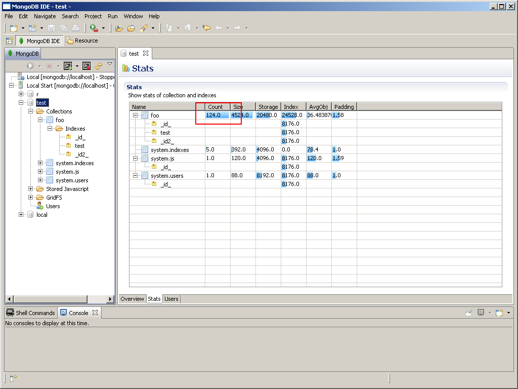Click the Stop server square icon

(49, 66)
